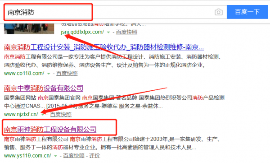
Task: Open 百度快照 next to jsnj.qddfxfpx.com
Action: coord(126,32)
